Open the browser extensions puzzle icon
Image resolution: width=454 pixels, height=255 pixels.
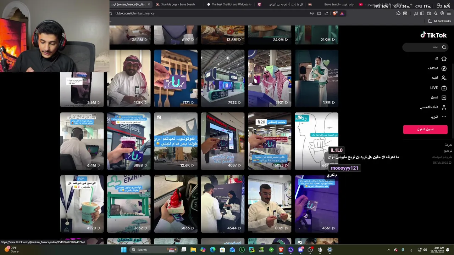(x=398, y=13)
